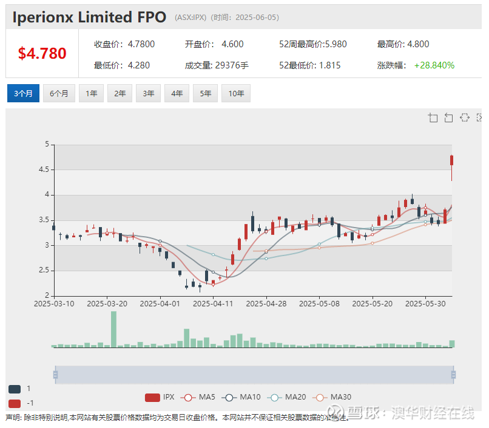Click the red visual map swatch labeled -1
This screenshot has height=428, width=489.
[15, 403]
